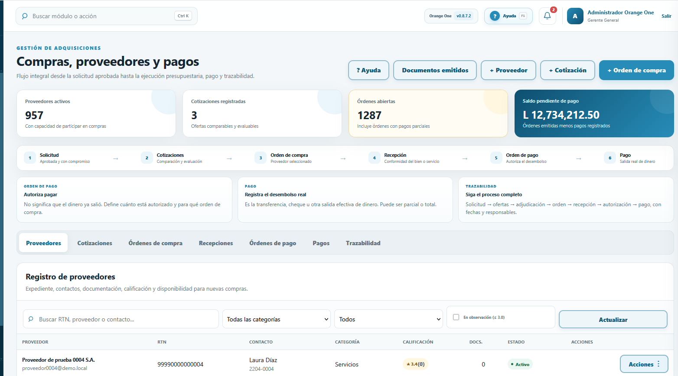Switch to the Proveedores tab
This screenshot has width=678, height=376.
(43, 243)
